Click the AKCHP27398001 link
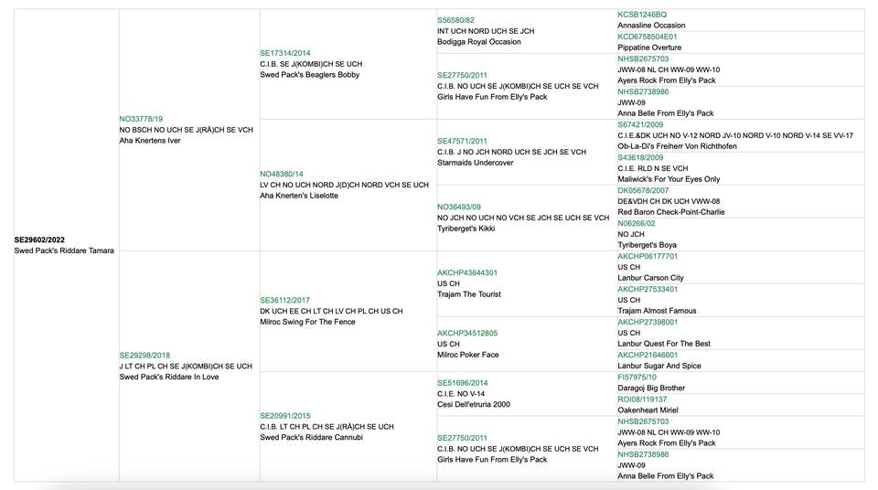This screenshot has height=490, width=878. click(648, 322)
